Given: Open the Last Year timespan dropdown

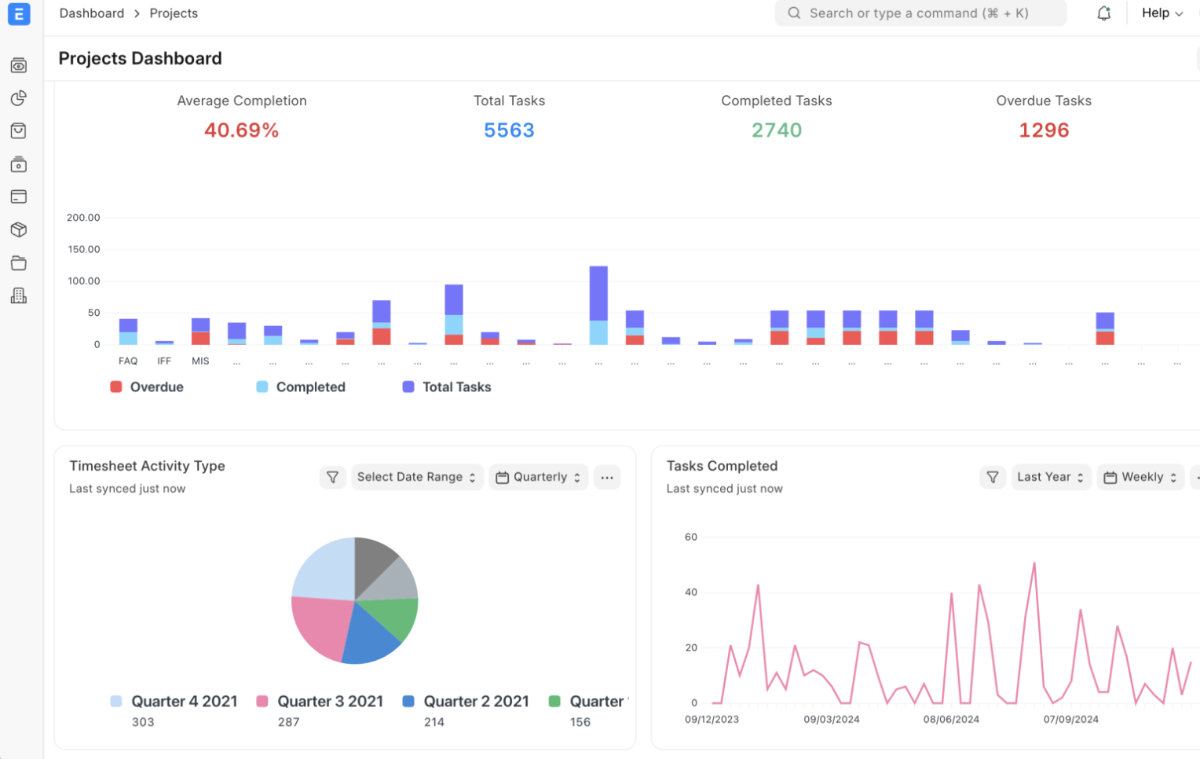Looking at the screenshot, I should (x=1050, y=477).
